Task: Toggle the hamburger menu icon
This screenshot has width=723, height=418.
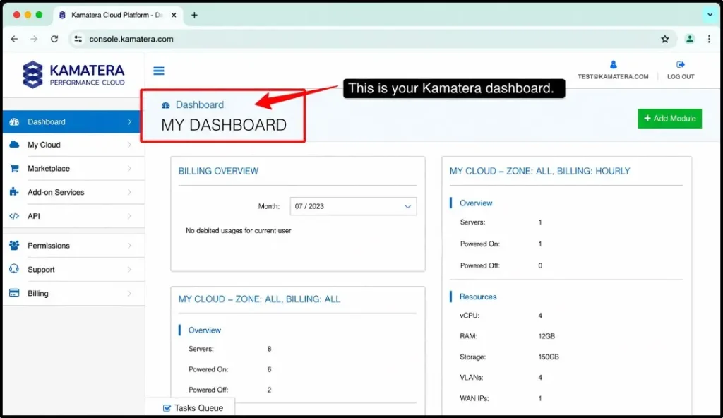Action: click(159, 71)
